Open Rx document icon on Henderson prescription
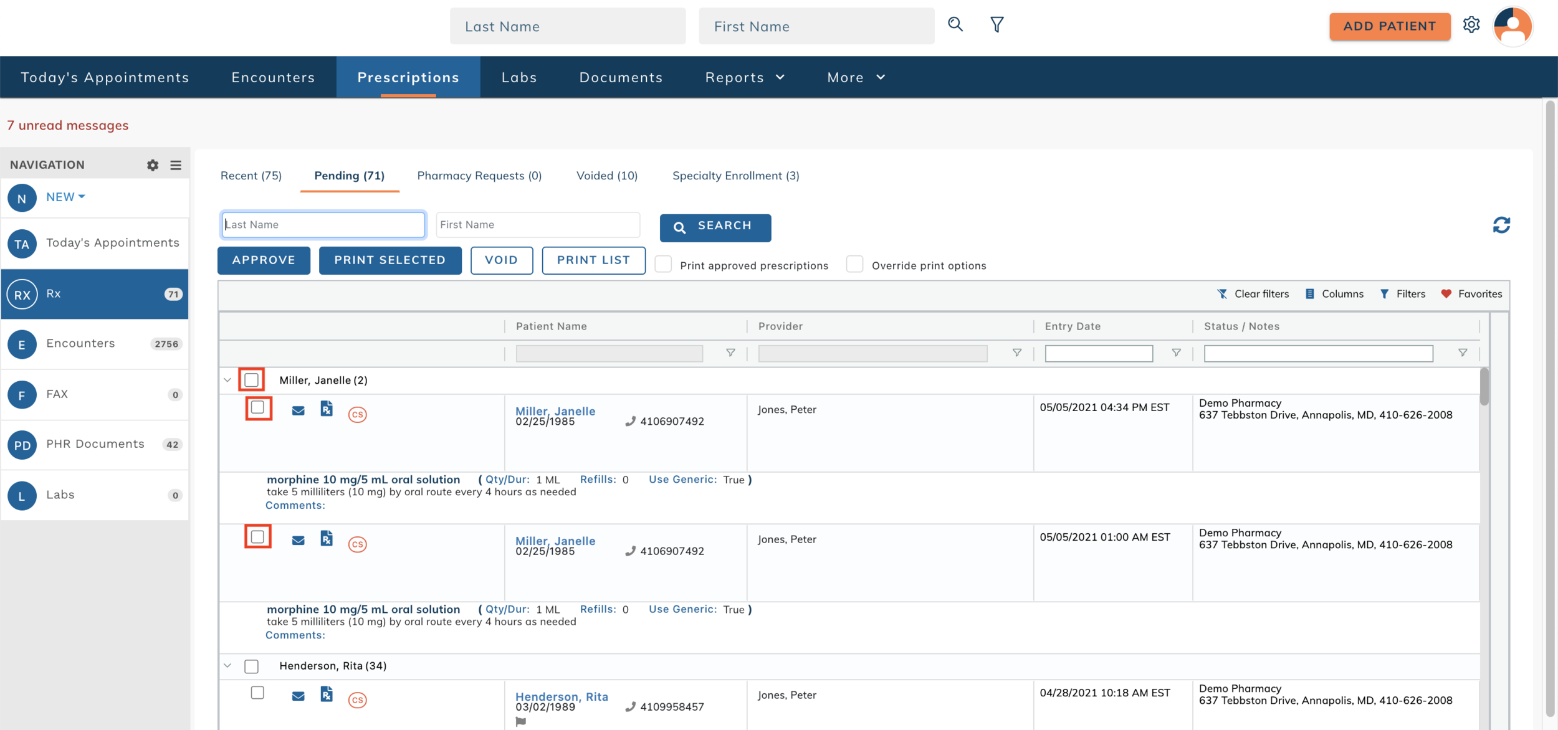 coord(327,694)
